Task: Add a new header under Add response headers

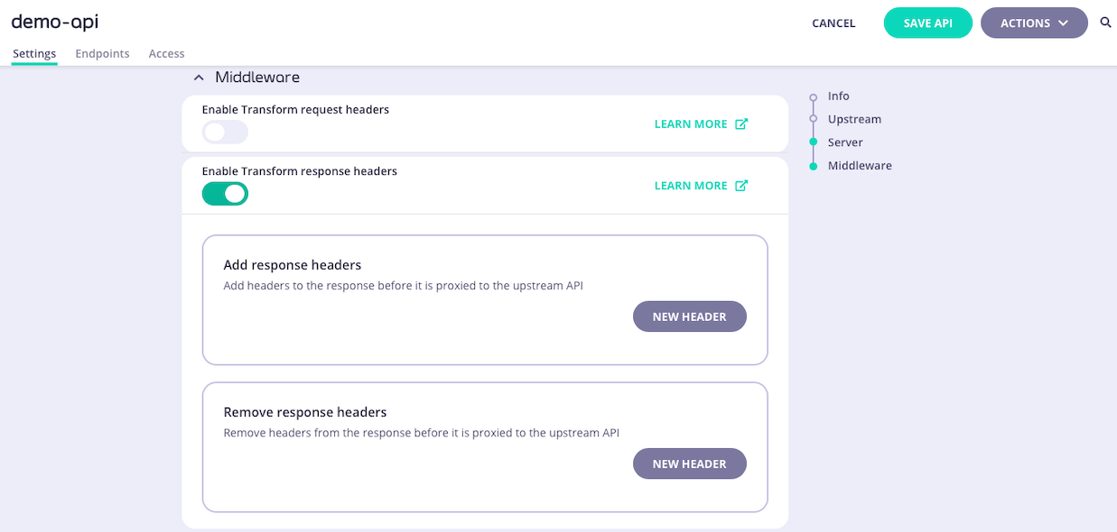Action: (689, 316)
